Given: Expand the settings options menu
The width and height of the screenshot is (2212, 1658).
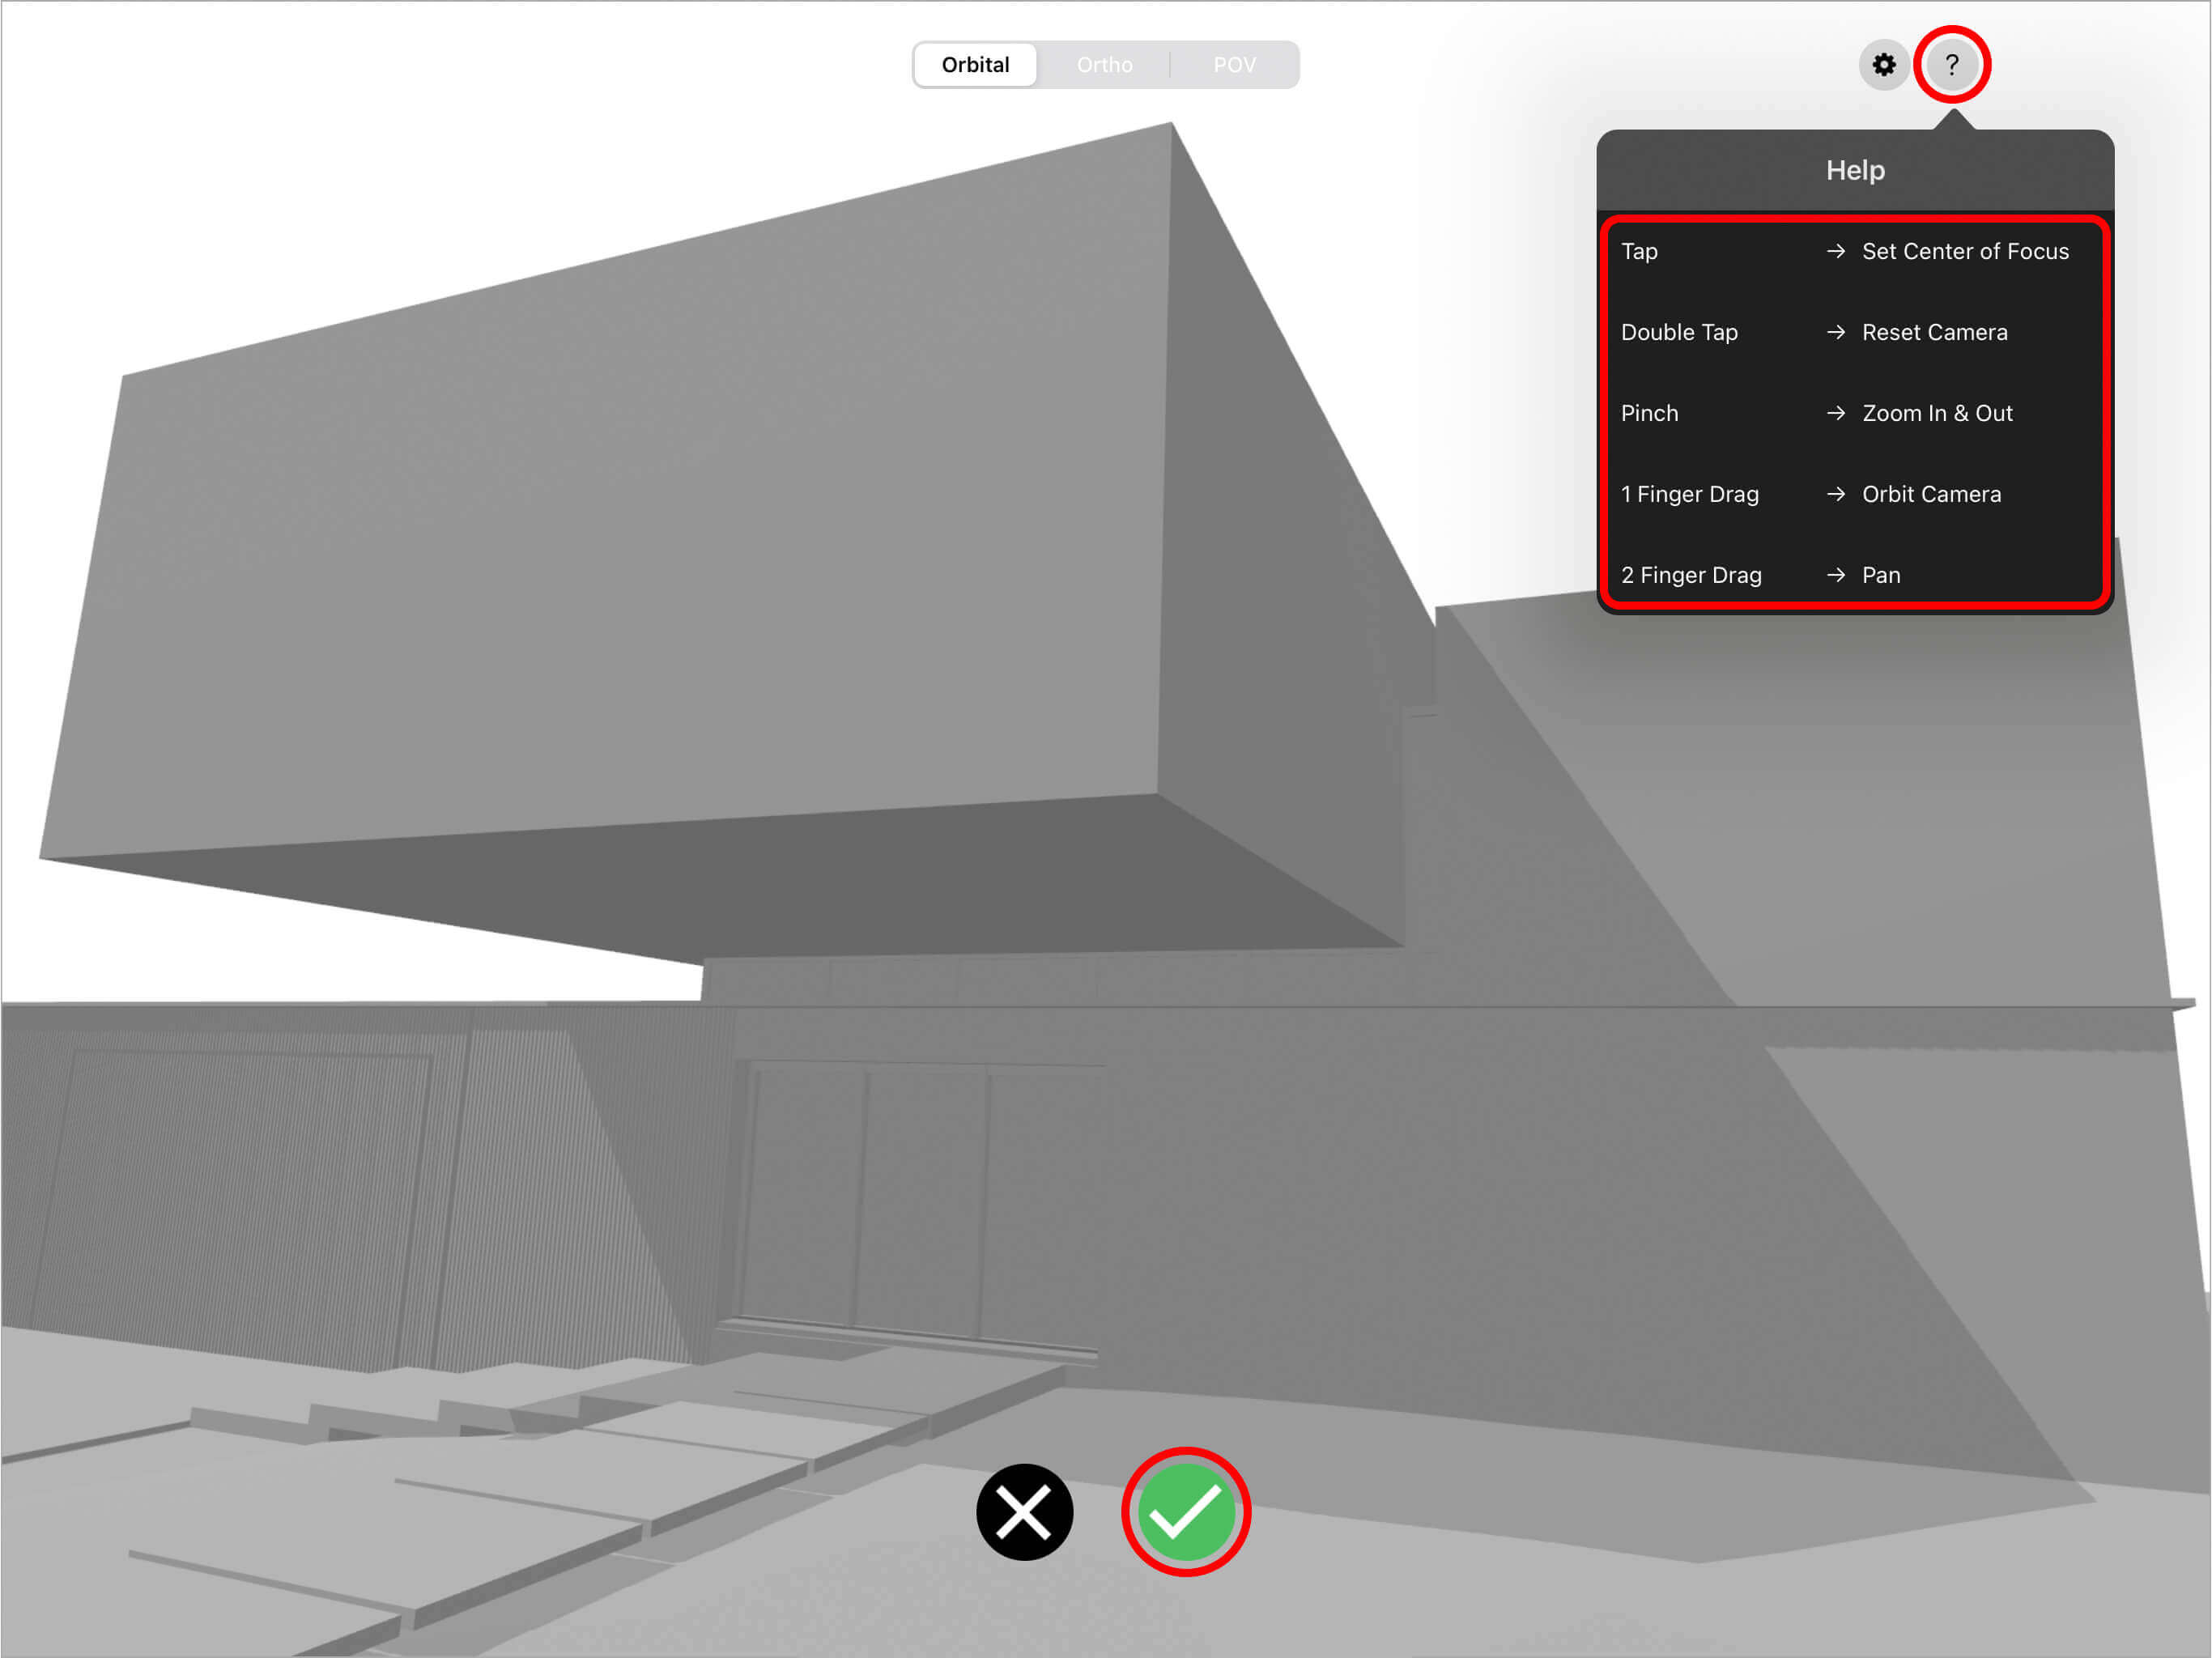Looking at the screenshot, I should (x=1882, y=65).
